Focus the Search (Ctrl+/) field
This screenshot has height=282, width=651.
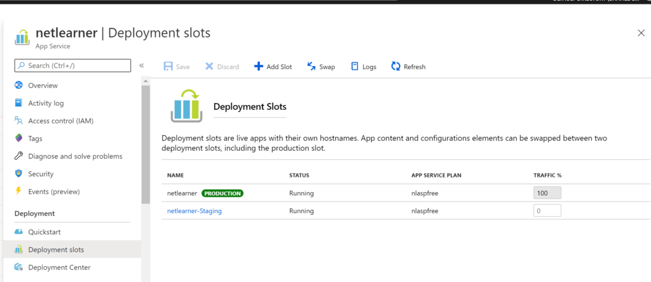click(x=72, y=65)
